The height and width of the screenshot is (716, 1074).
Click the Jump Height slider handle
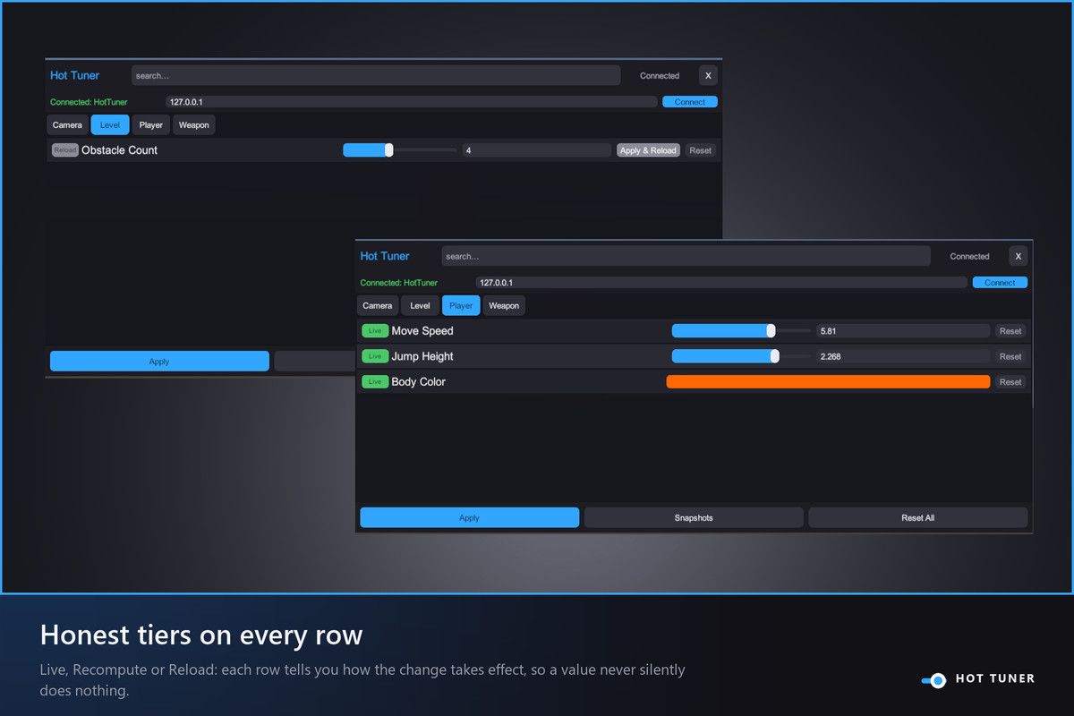point(774,356)
